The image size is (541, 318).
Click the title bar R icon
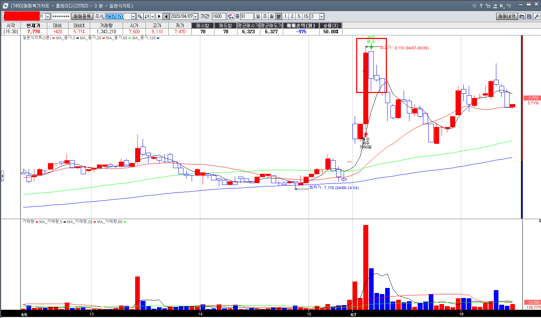coord(502,6)
